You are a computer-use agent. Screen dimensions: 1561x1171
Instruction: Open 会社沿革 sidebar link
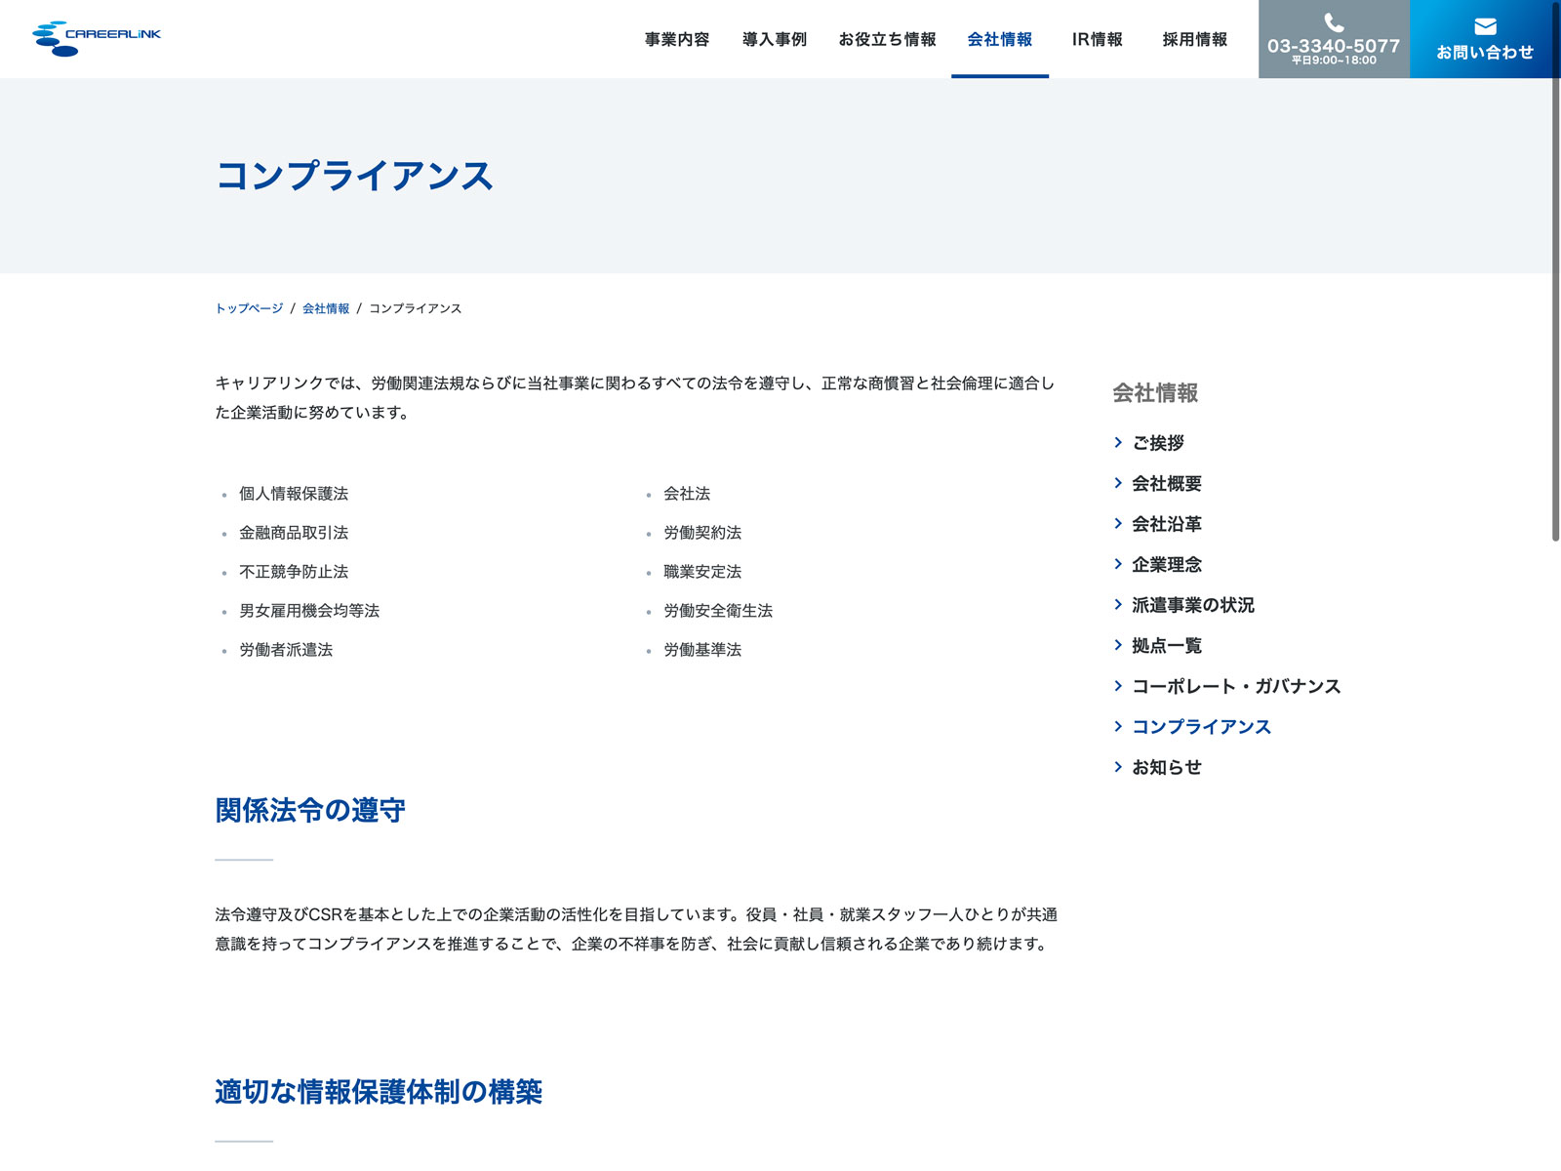pyautogui.click(x=1167, y=524)
